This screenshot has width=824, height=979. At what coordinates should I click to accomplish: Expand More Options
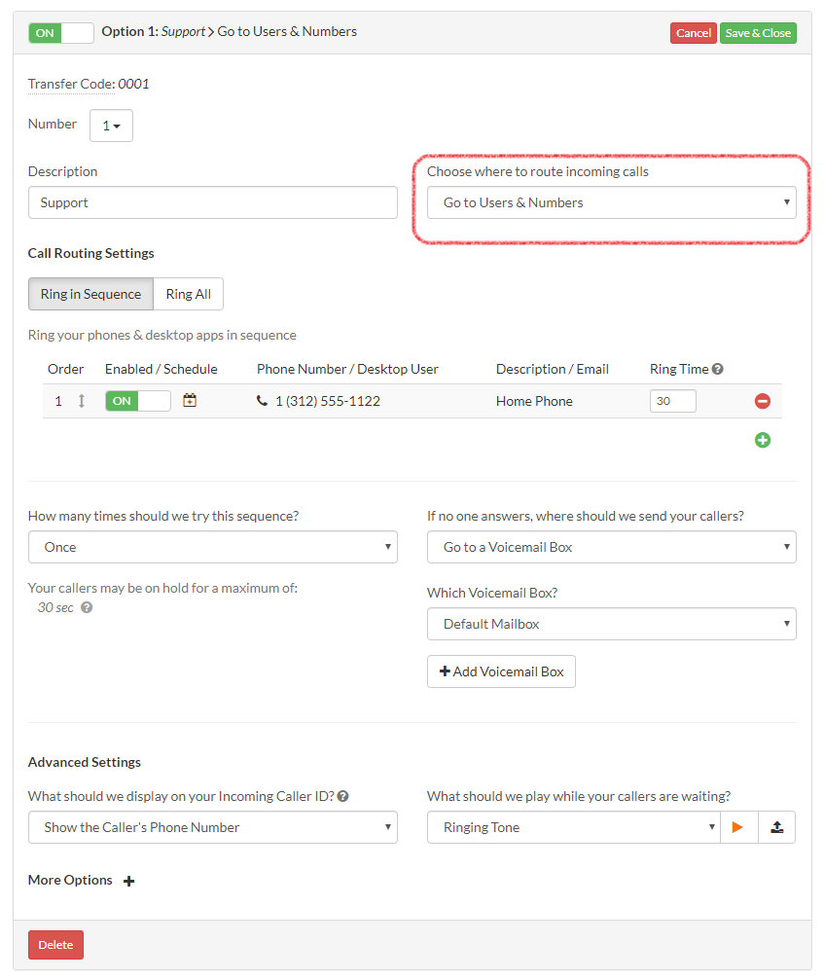tap(128, 880)
